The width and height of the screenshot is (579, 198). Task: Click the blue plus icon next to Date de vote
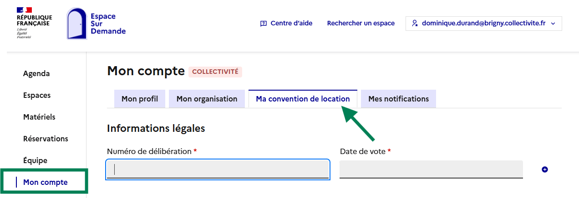545,169
